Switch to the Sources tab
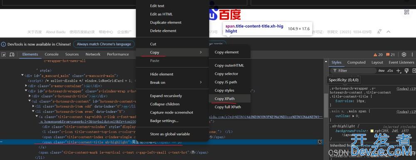Viewport: 416px width, 160px height. (x=72, y=54)
